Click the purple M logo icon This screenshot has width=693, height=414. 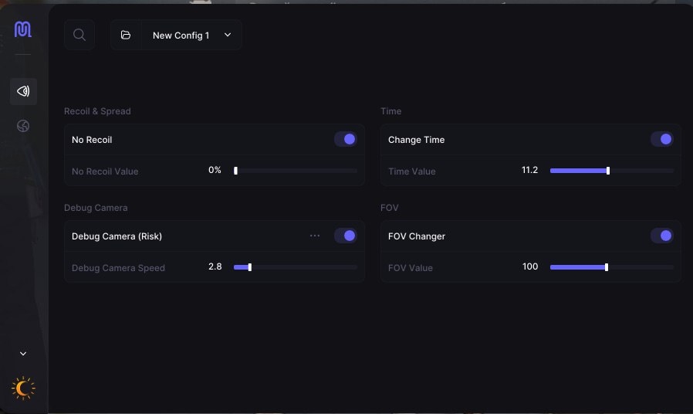23,29
